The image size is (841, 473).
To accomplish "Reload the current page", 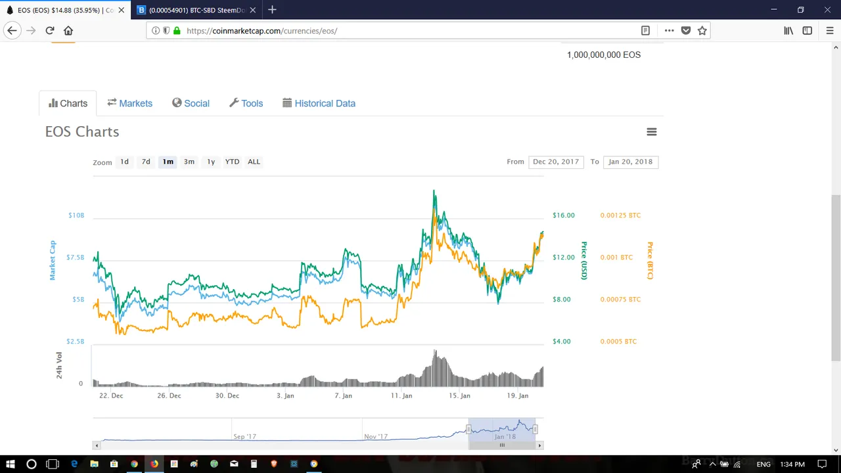I will (50, 30).
